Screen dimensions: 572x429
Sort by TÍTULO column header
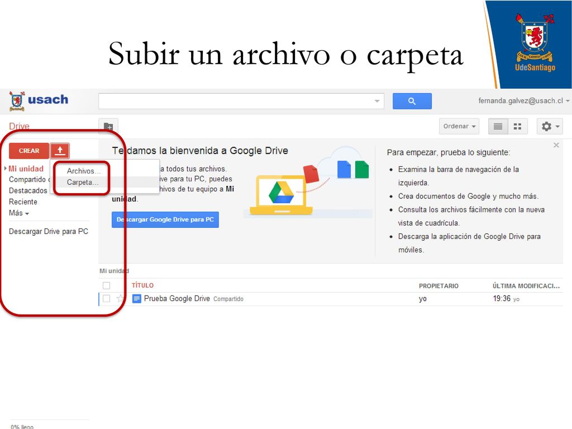point(142,285)
